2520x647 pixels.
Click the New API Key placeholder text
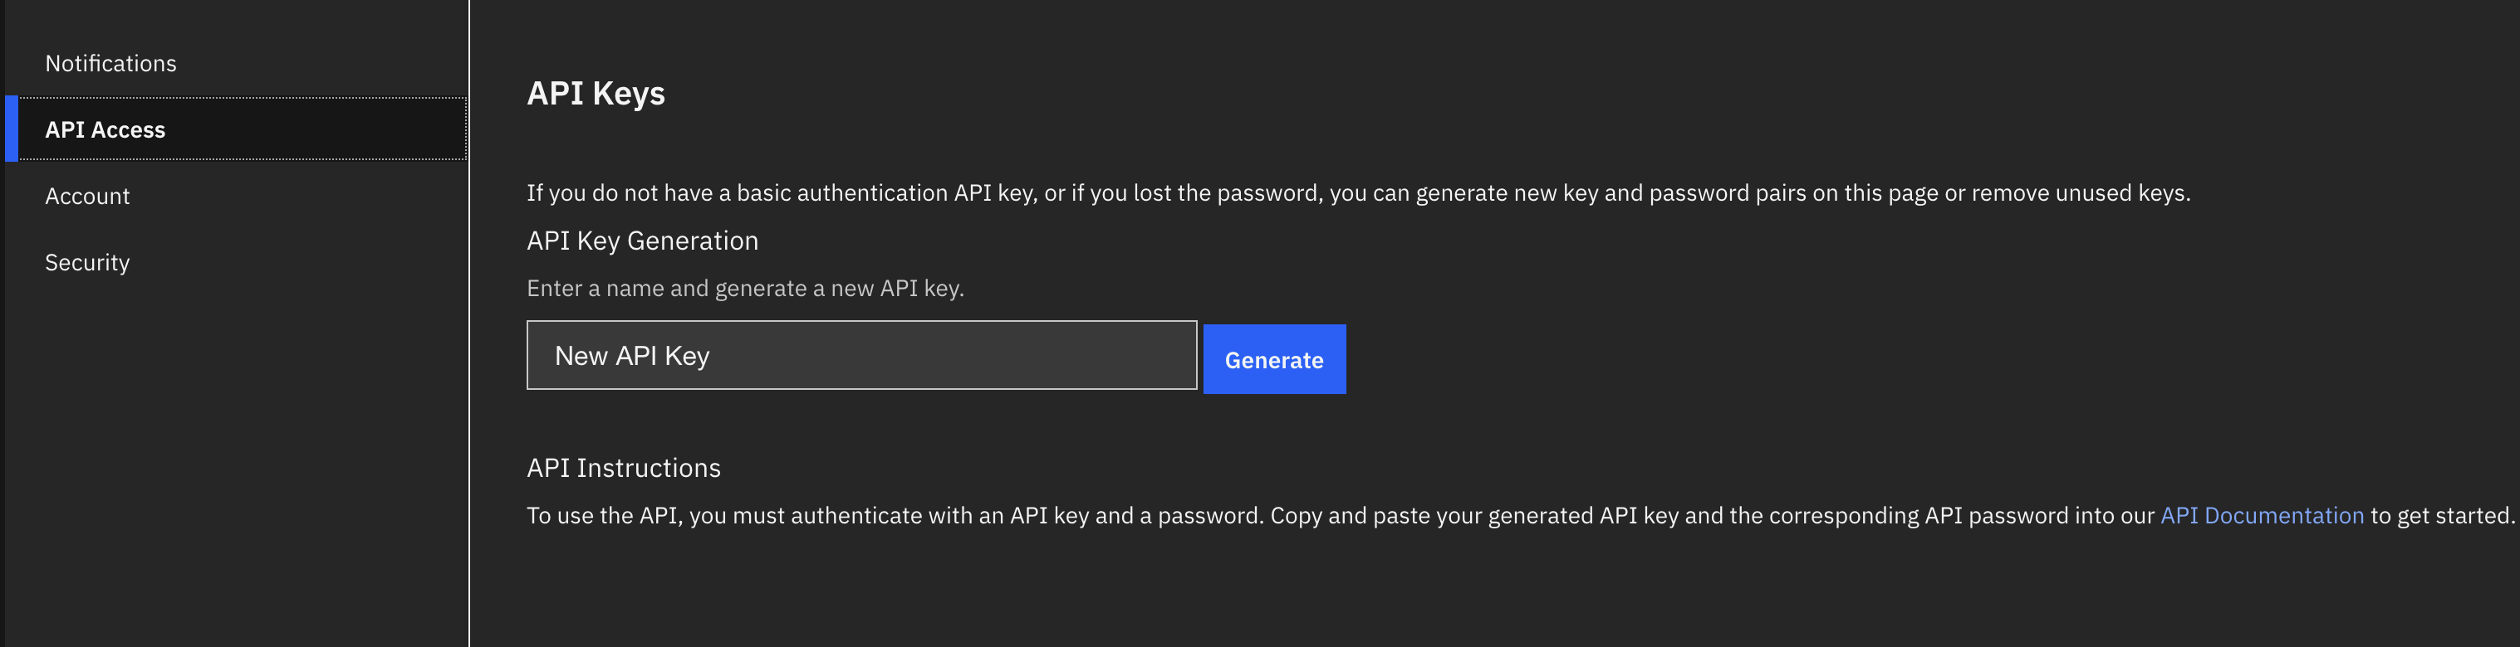click(632, 355)
